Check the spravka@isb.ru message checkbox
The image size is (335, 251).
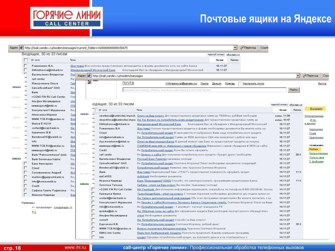pyautogui.click(x=93, y=211)
